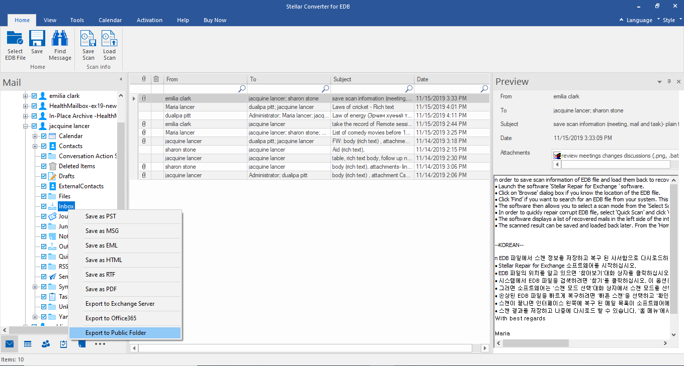The height and width of the screenshot is (366, 684).
Task: Switch to Calendar view icon at bottom
Action: click(28, 344)
